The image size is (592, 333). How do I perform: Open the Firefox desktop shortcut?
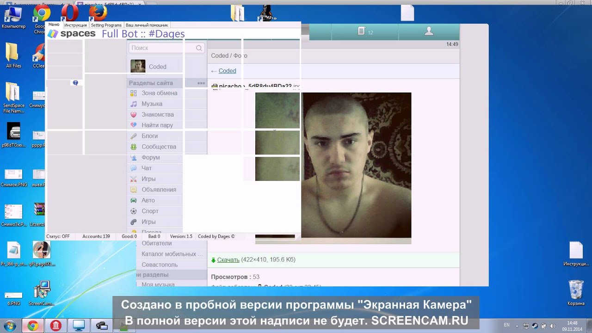coord(97,12)
